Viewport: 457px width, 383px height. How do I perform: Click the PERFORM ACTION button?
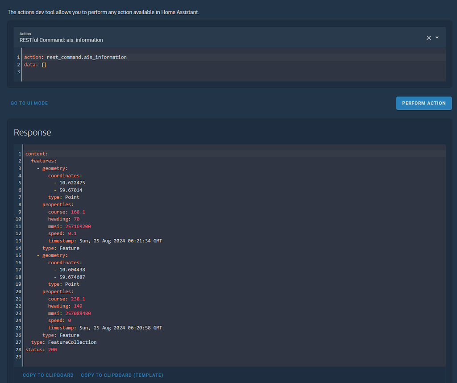tap(424, 103)
